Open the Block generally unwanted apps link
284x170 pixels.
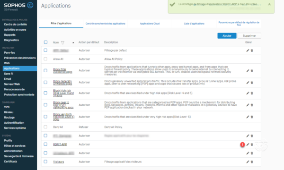(62, 83)
